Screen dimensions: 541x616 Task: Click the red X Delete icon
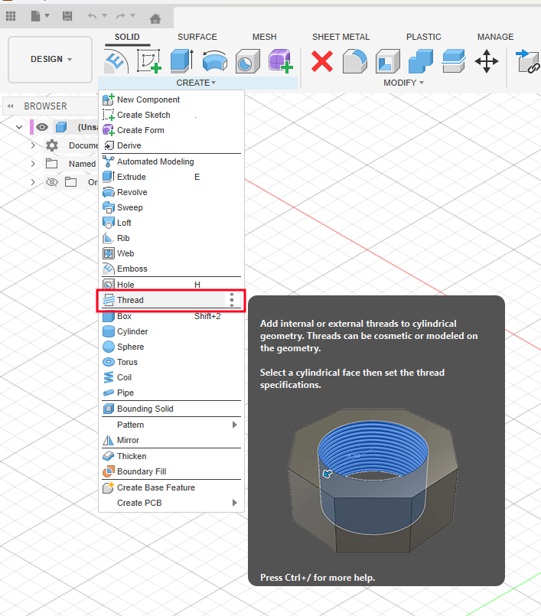click(x=322, y=61)
